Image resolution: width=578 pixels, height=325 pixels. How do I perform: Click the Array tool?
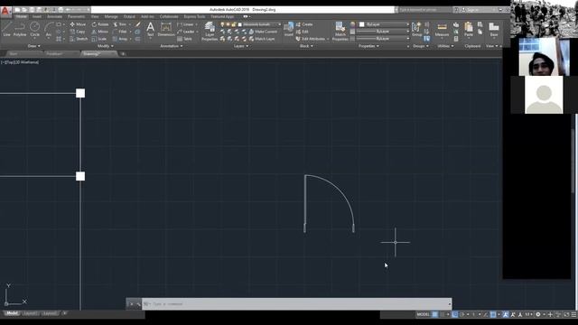120,39
